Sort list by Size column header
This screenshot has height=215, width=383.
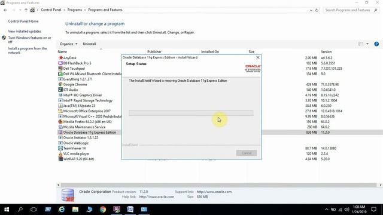click(251, 52)
